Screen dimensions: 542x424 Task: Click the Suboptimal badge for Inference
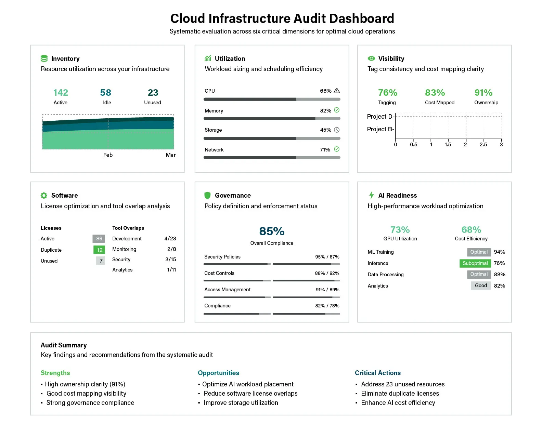pos(475,263)
